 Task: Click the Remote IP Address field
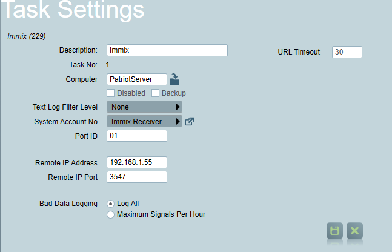pos(137,162)
